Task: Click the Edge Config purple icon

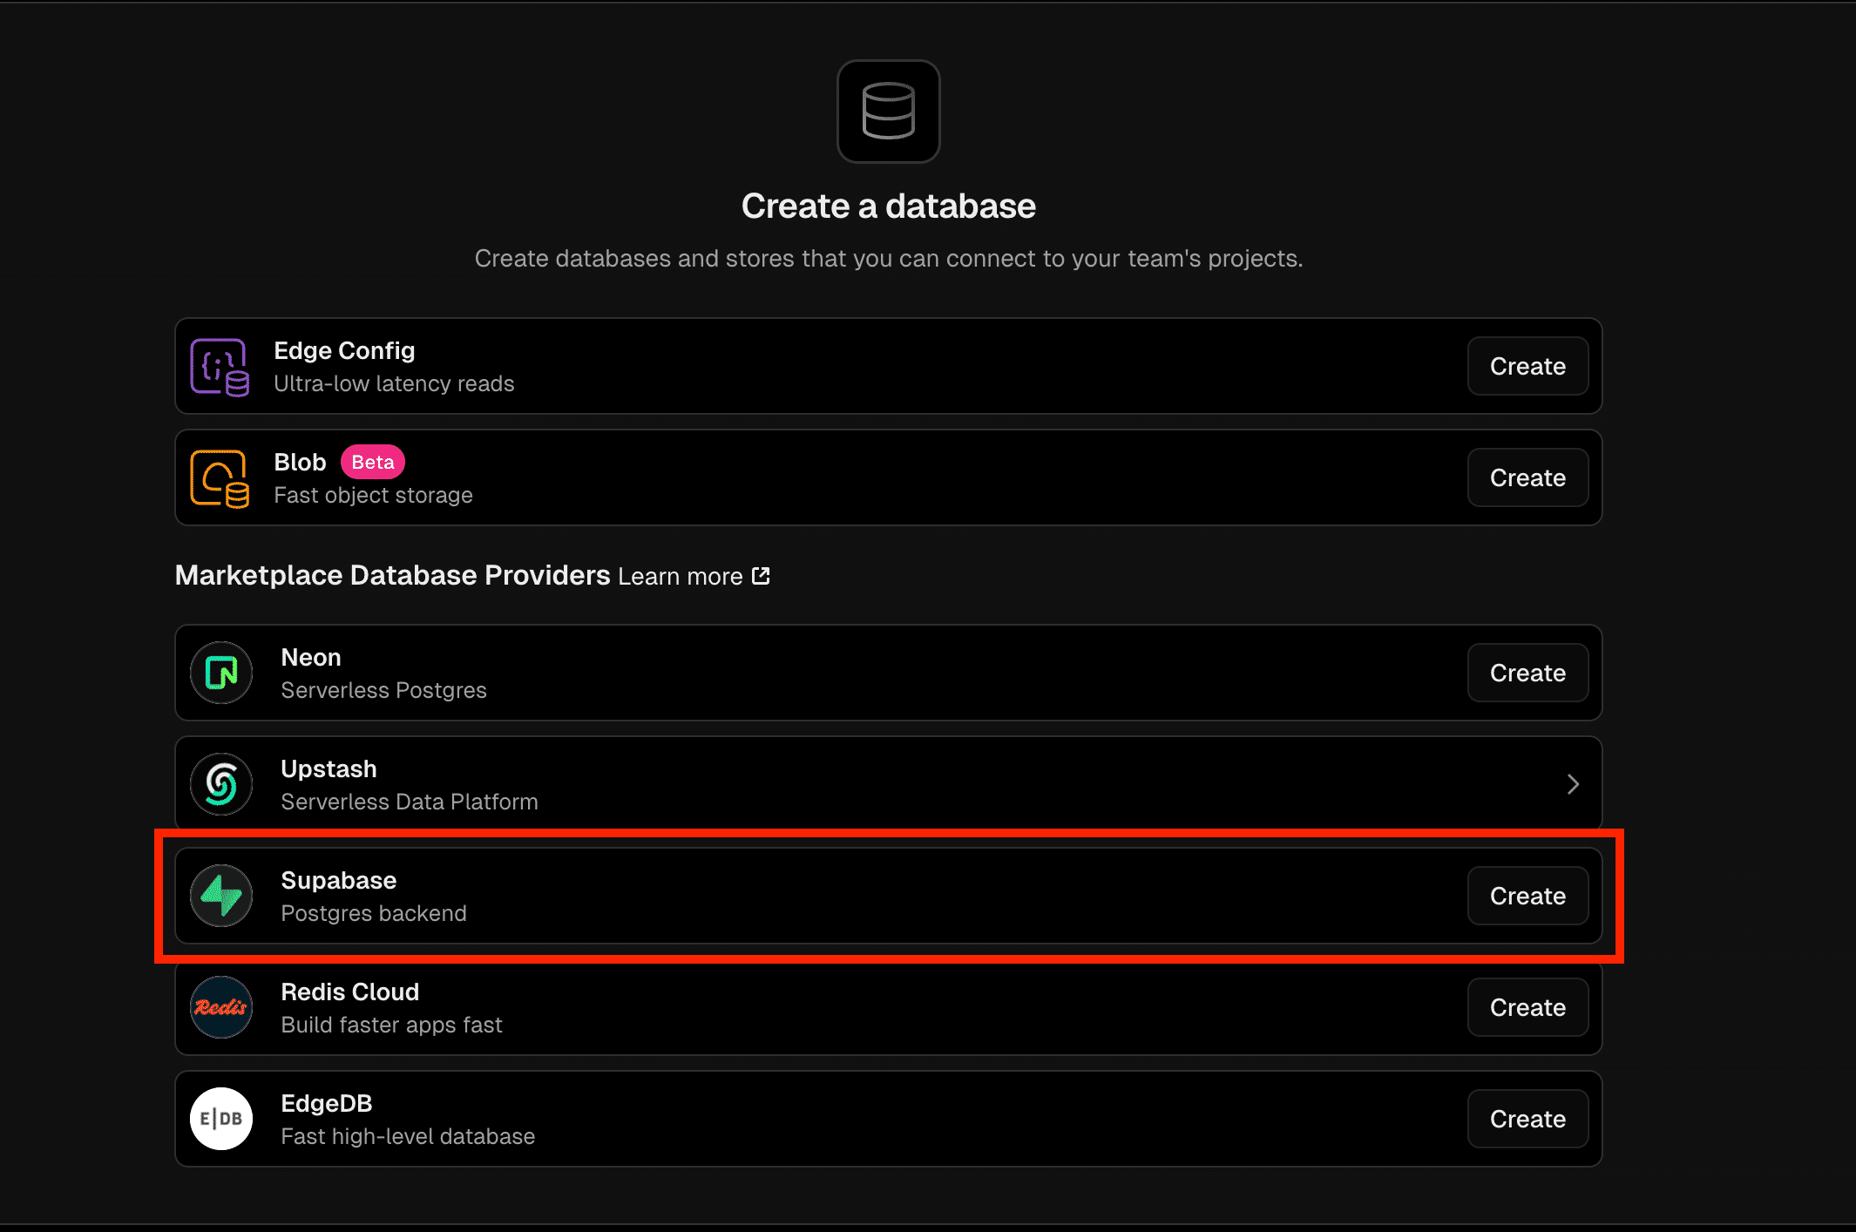Action: [220, 367]
